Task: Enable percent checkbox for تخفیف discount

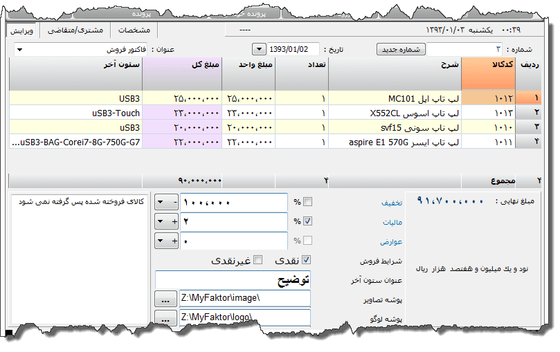Action: click(308, 202)
